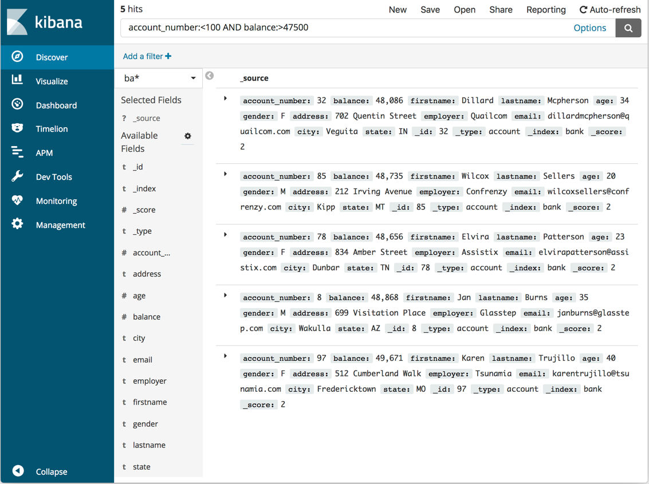The image size is (649, 484).
Task: Open the Share menu
Action: coord(501,10)
